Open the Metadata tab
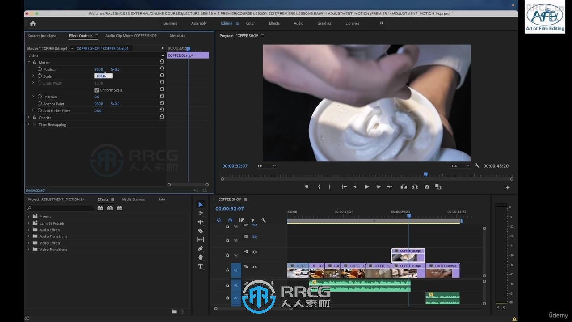 [x=177, y=36]
